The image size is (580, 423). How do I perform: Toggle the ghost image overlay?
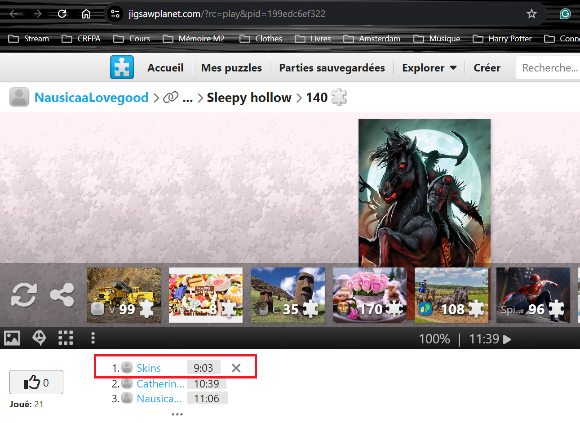tap(39, 338)
